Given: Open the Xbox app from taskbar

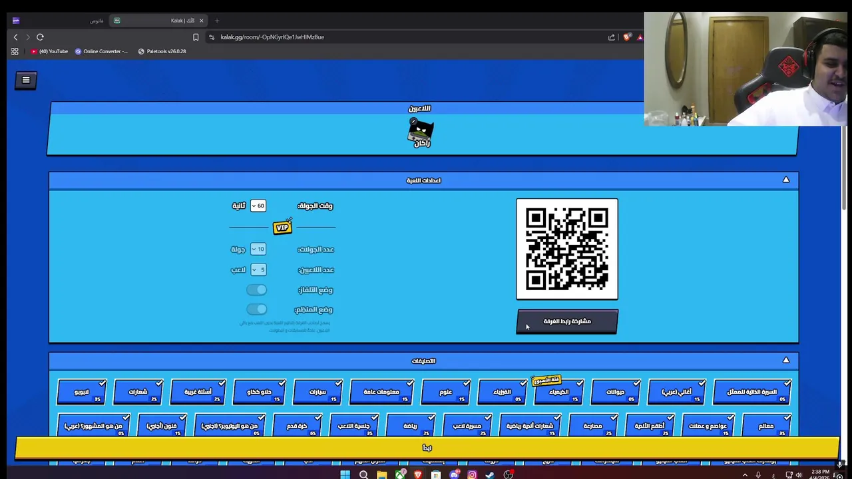Looking at the screenshot, I should (x=399, y=474).
